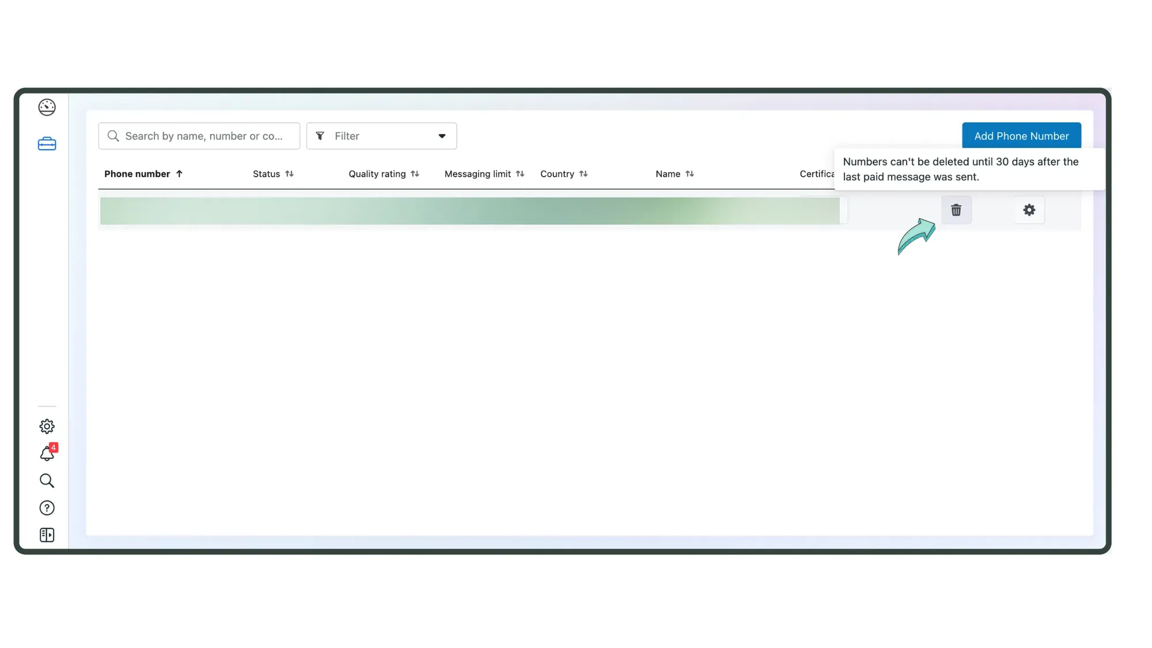Sort by Phone number column

[143, 173]
